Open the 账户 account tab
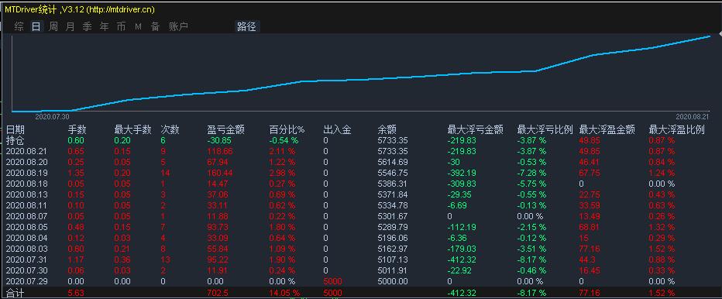 pos(179,26)
